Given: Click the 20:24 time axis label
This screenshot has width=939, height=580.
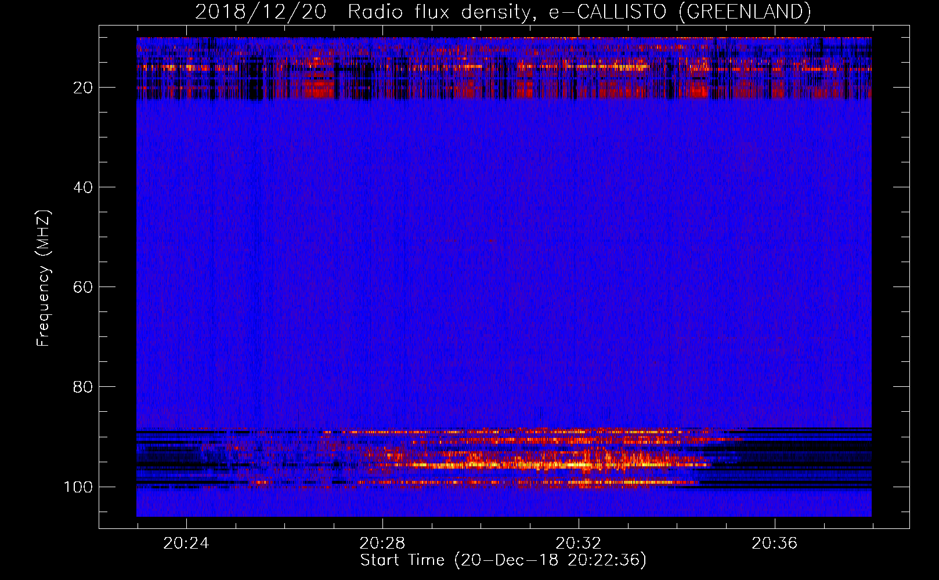Looking at the screenshot, I should pos(186,543).
